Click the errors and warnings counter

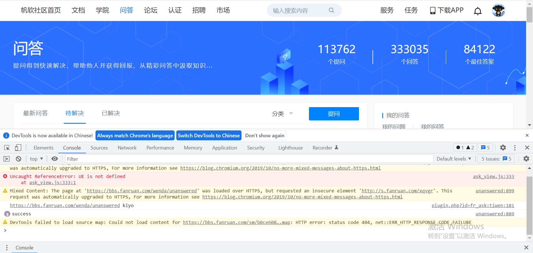465,148
